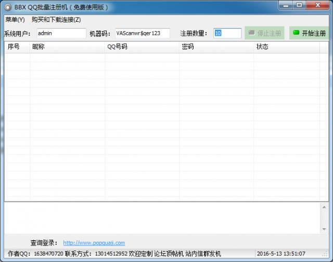Close the BBX QQ批量注册机 window
Viewport: 333px width, 262px height.
317,5
